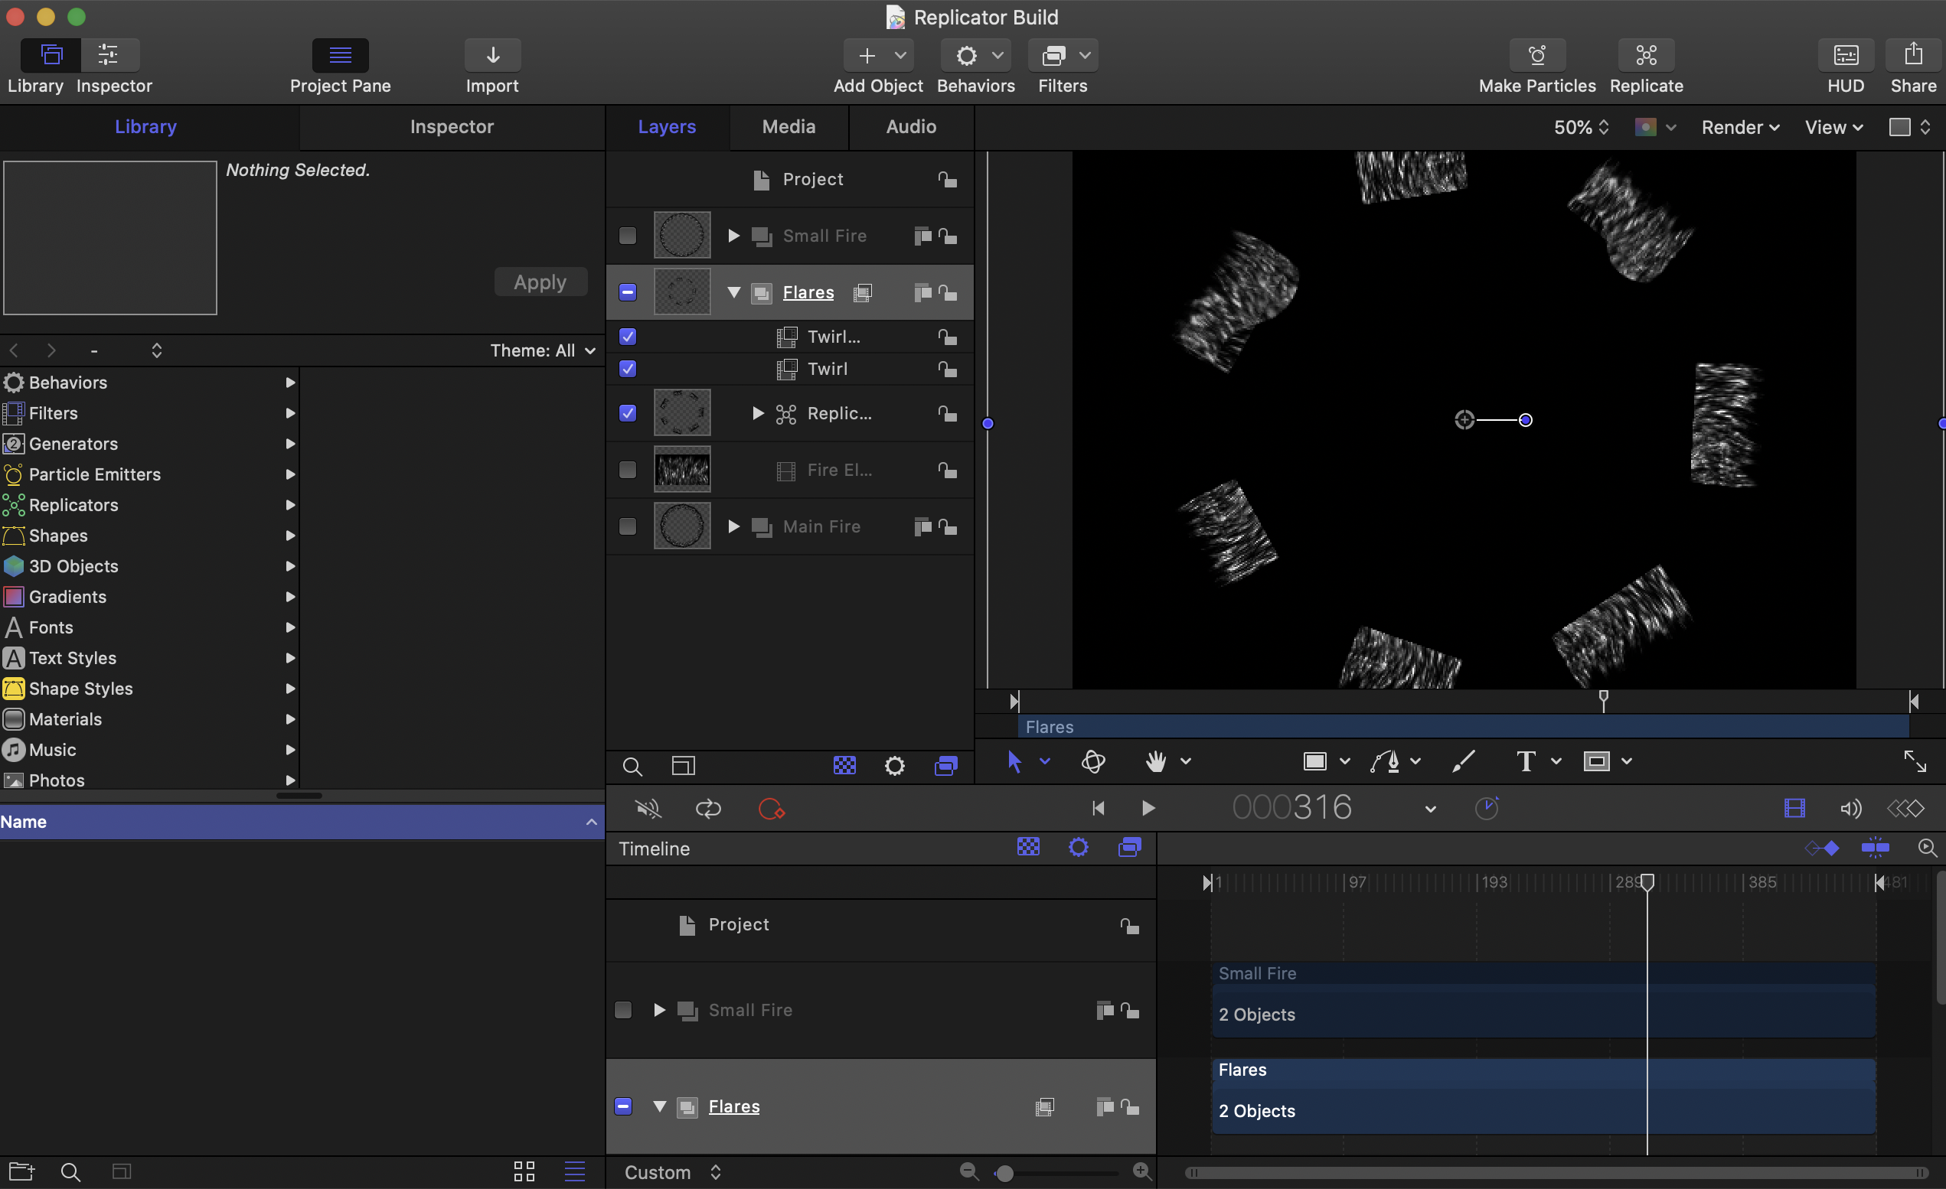Click the Make Particles icon
The width and height of the screenshot is (1946, 1189).
click(1537, 55)
